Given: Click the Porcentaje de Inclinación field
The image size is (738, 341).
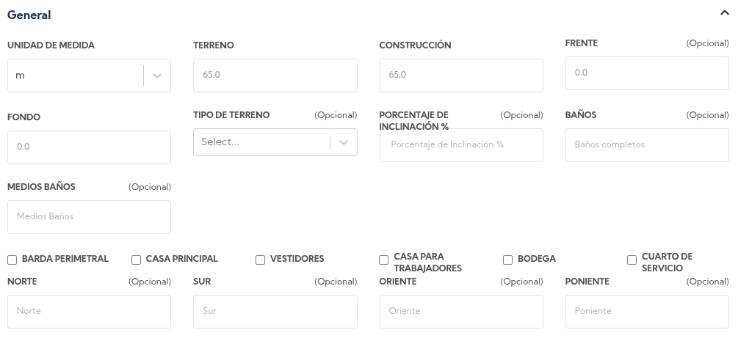Looking at the screenshot, I should pos(460,145).
